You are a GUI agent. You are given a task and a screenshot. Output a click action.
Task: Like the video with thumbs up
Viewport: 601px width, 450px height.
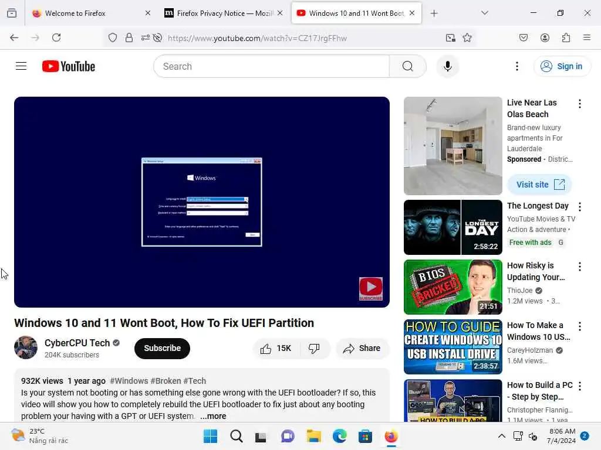[x=276, y=348]
